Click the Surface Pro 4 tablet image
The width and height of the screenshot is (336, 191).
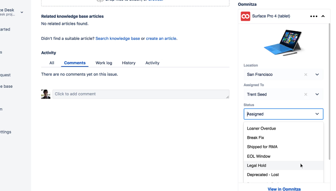point(283,43)
